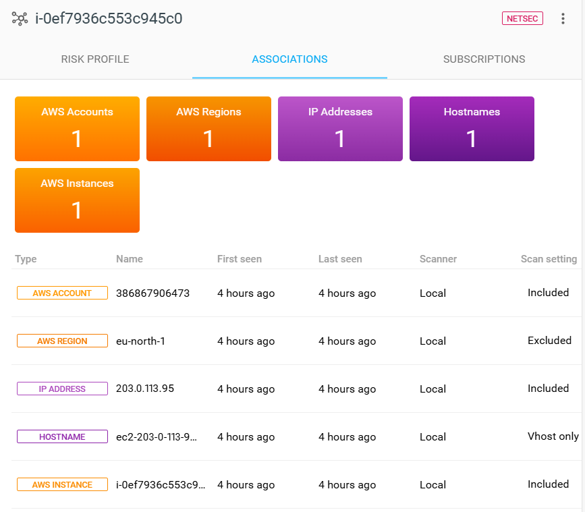Screen dimensions: 585x512
Task: Select IP address 203.0.113.95
Action: (145, 389)
